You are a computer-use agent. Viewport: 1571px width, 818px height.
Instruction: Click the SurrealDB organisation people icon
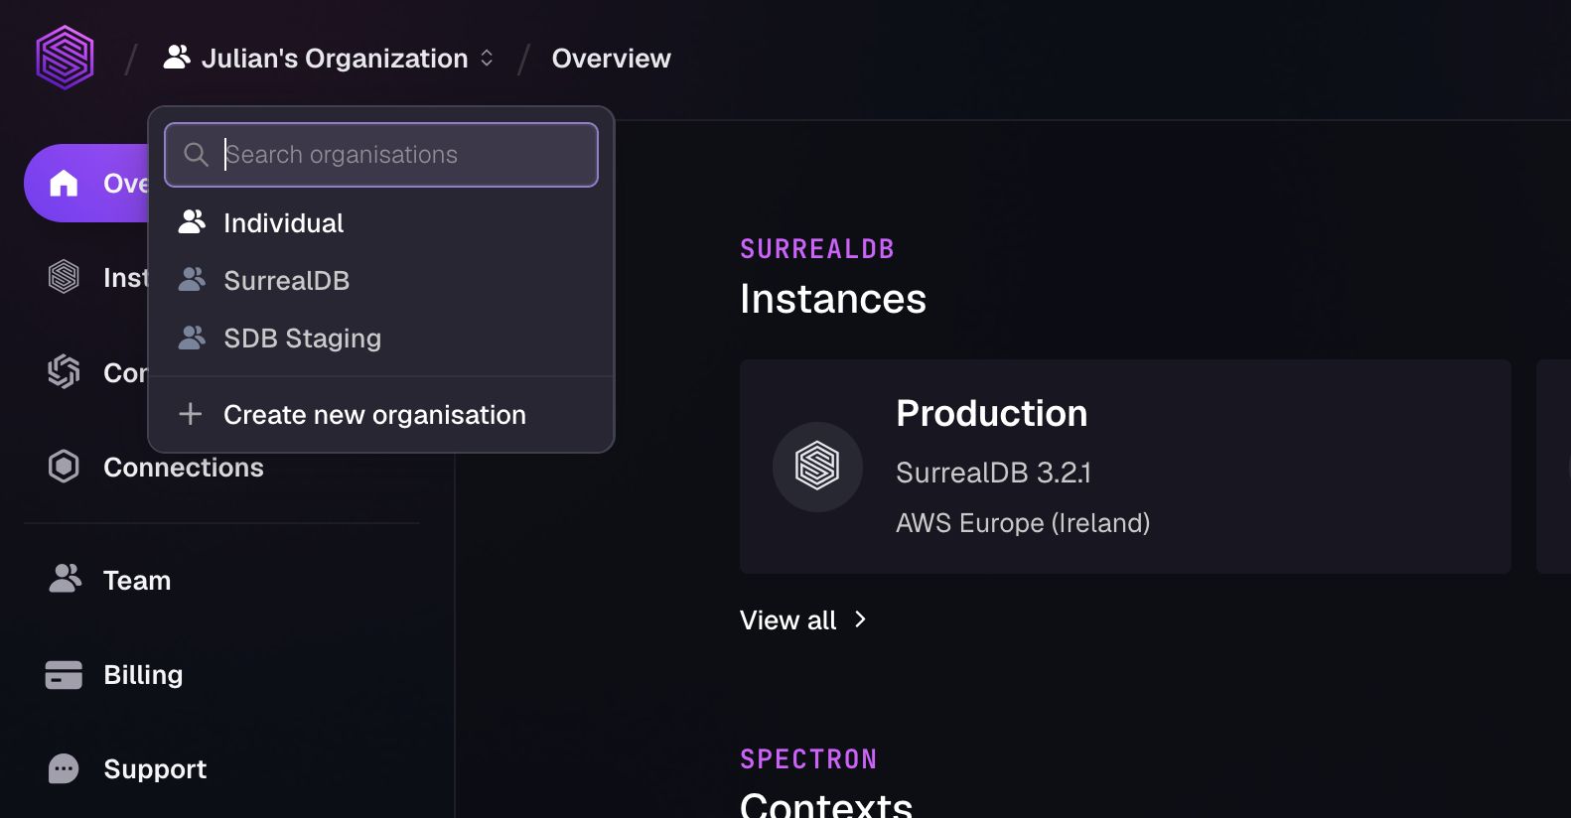pos(192,280)
